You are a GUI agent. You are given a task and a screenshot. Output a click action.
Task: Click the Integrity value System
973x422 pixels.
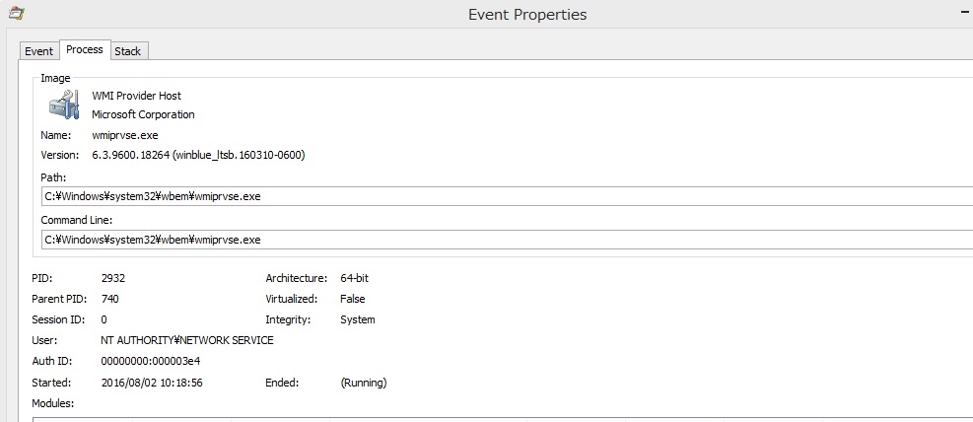pyautogui.click(x=357, y=319)
